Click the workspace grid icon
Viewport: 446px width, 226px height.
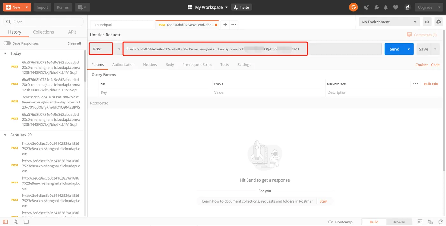[x=190, y=7]
